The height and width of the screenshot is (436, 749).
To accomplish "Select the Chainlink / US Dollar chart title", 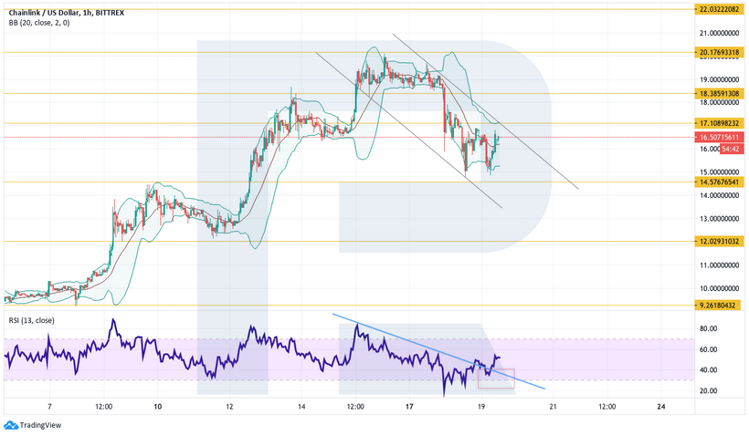I will 67,13.
